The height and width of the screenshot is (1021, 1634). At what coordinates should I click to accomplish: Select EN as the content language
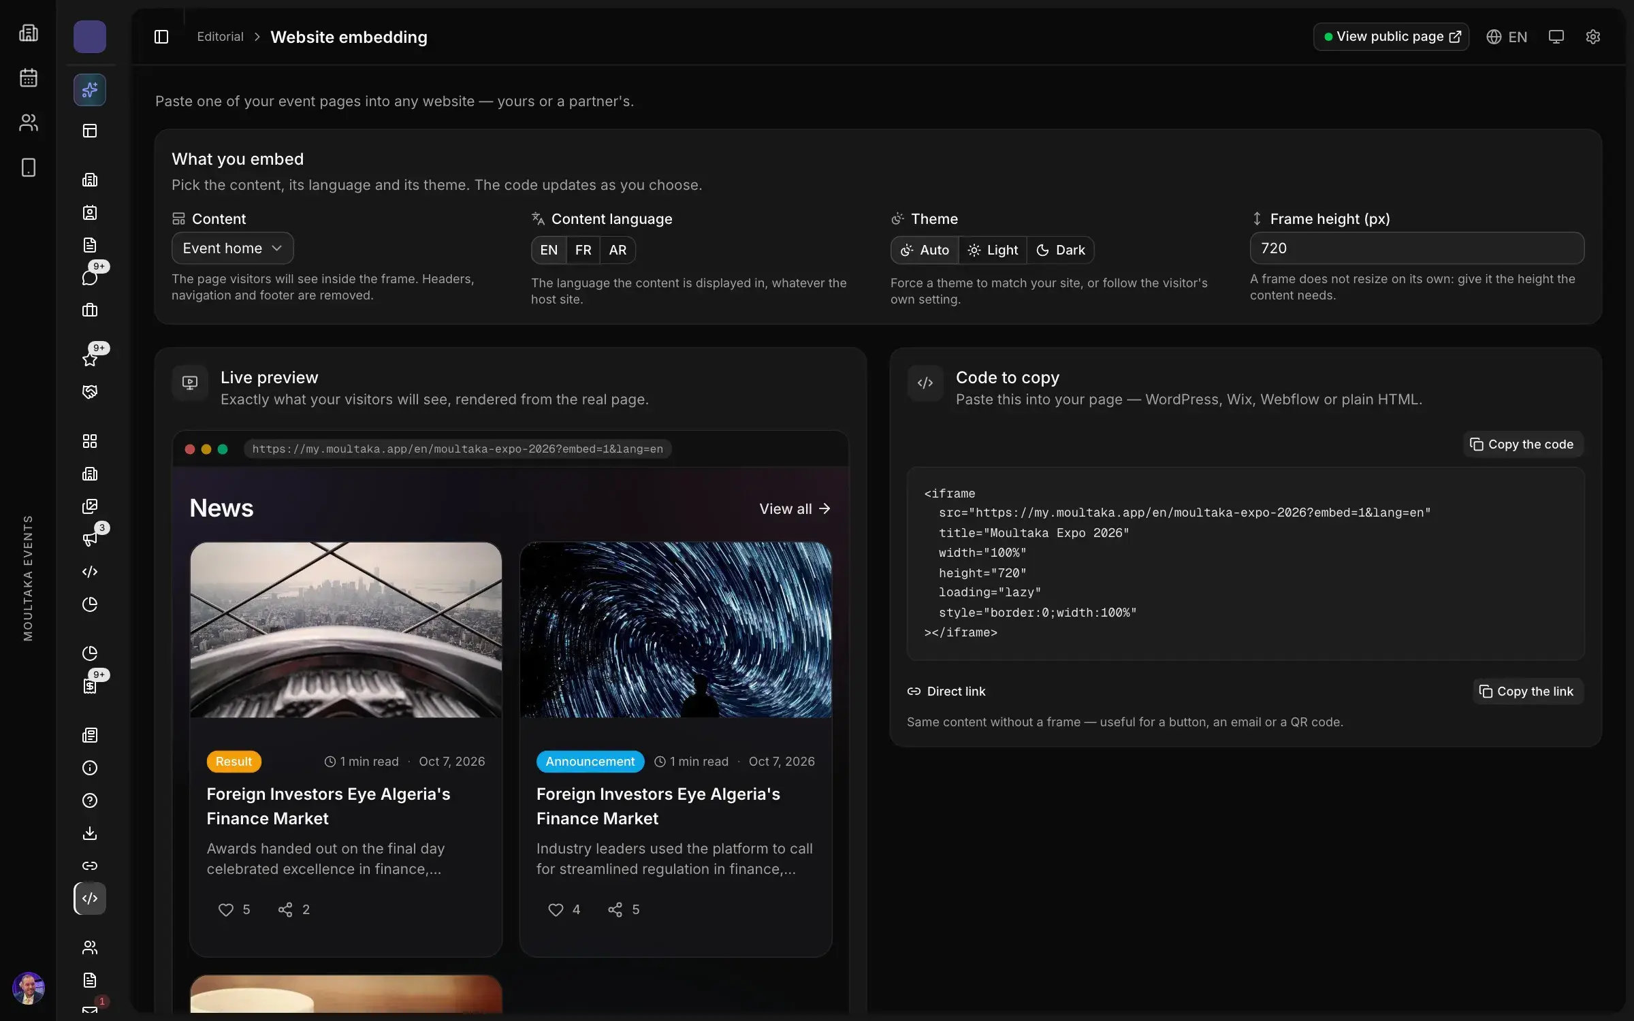point(549,250)
